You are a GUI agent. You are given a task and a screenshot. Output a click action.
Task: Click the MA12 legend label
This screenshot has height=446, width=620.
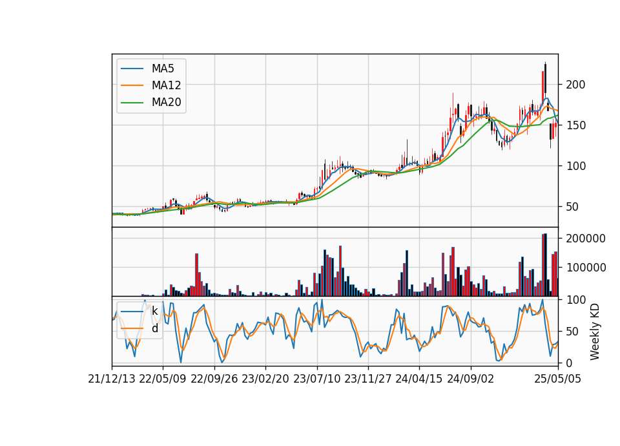(x=166, y=85)
